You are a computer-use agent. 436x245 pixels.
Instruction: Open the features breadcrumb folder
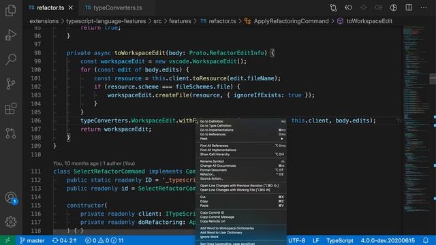(x=180, y=21)
